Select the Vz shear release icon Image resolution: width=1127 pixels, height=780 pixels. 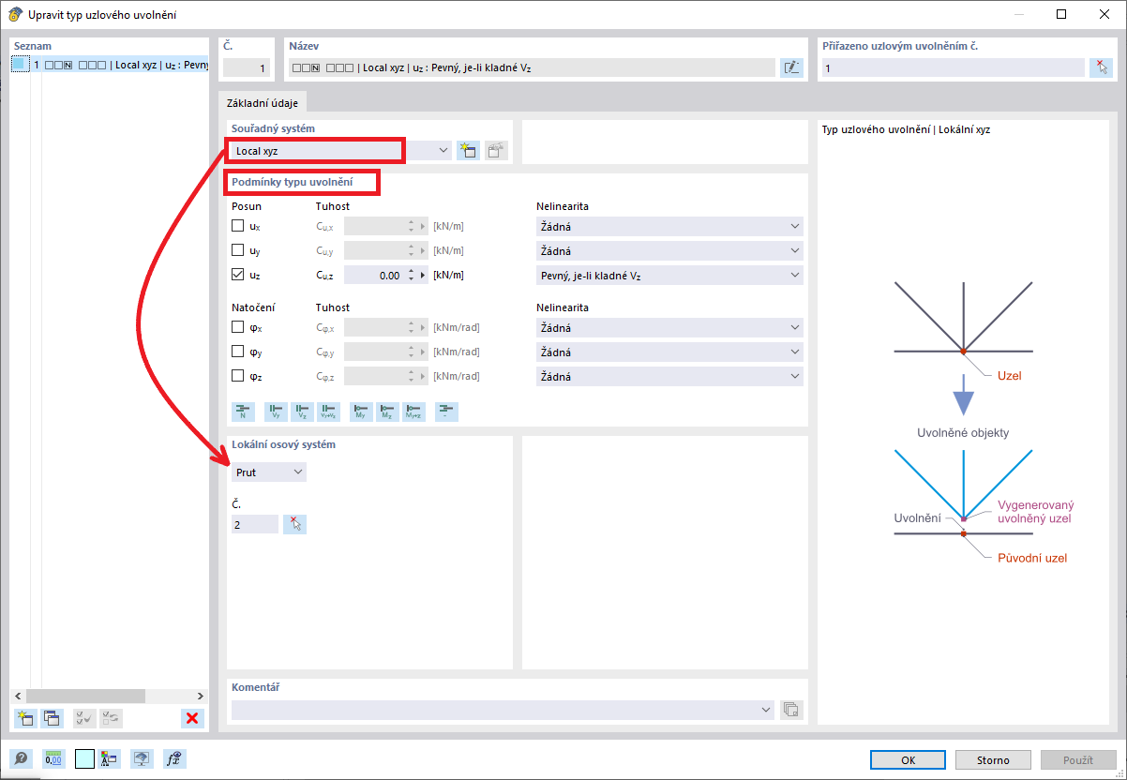[x=302, y=411]
